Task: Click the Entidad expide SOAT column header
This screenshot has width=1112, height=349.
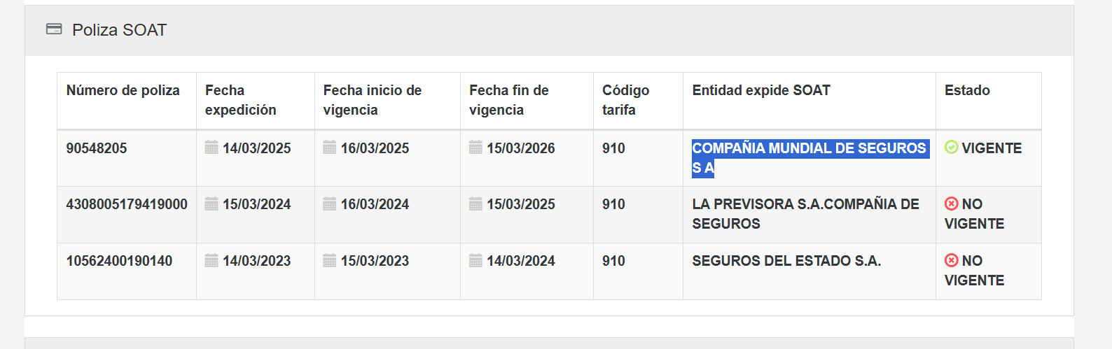Action: click(x=761, y=90)
